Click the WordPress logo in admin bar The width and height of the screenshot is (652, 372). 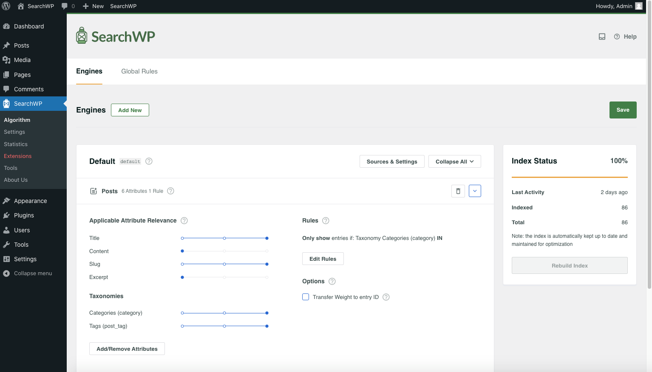(x=6, y=6)
